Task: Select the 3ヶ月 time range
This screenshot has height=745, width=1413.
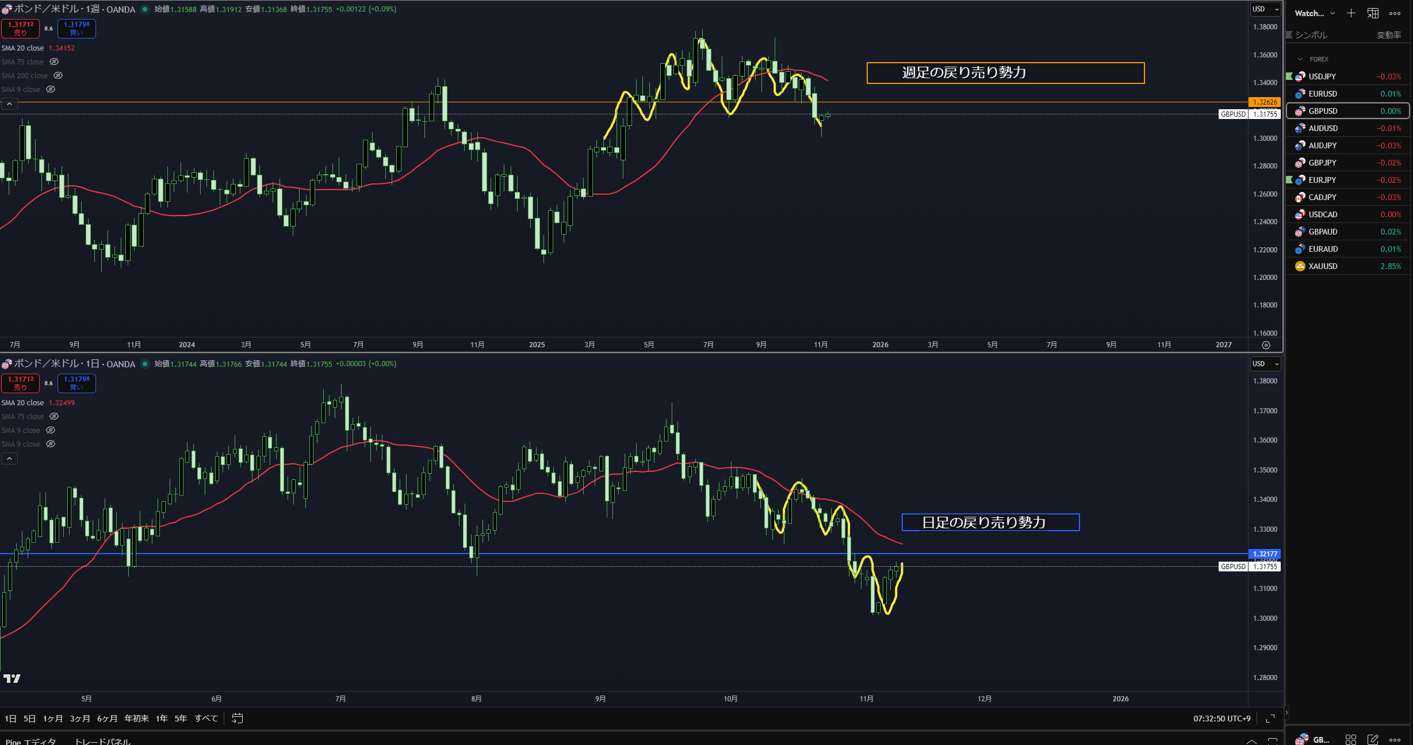Action: 80,719
